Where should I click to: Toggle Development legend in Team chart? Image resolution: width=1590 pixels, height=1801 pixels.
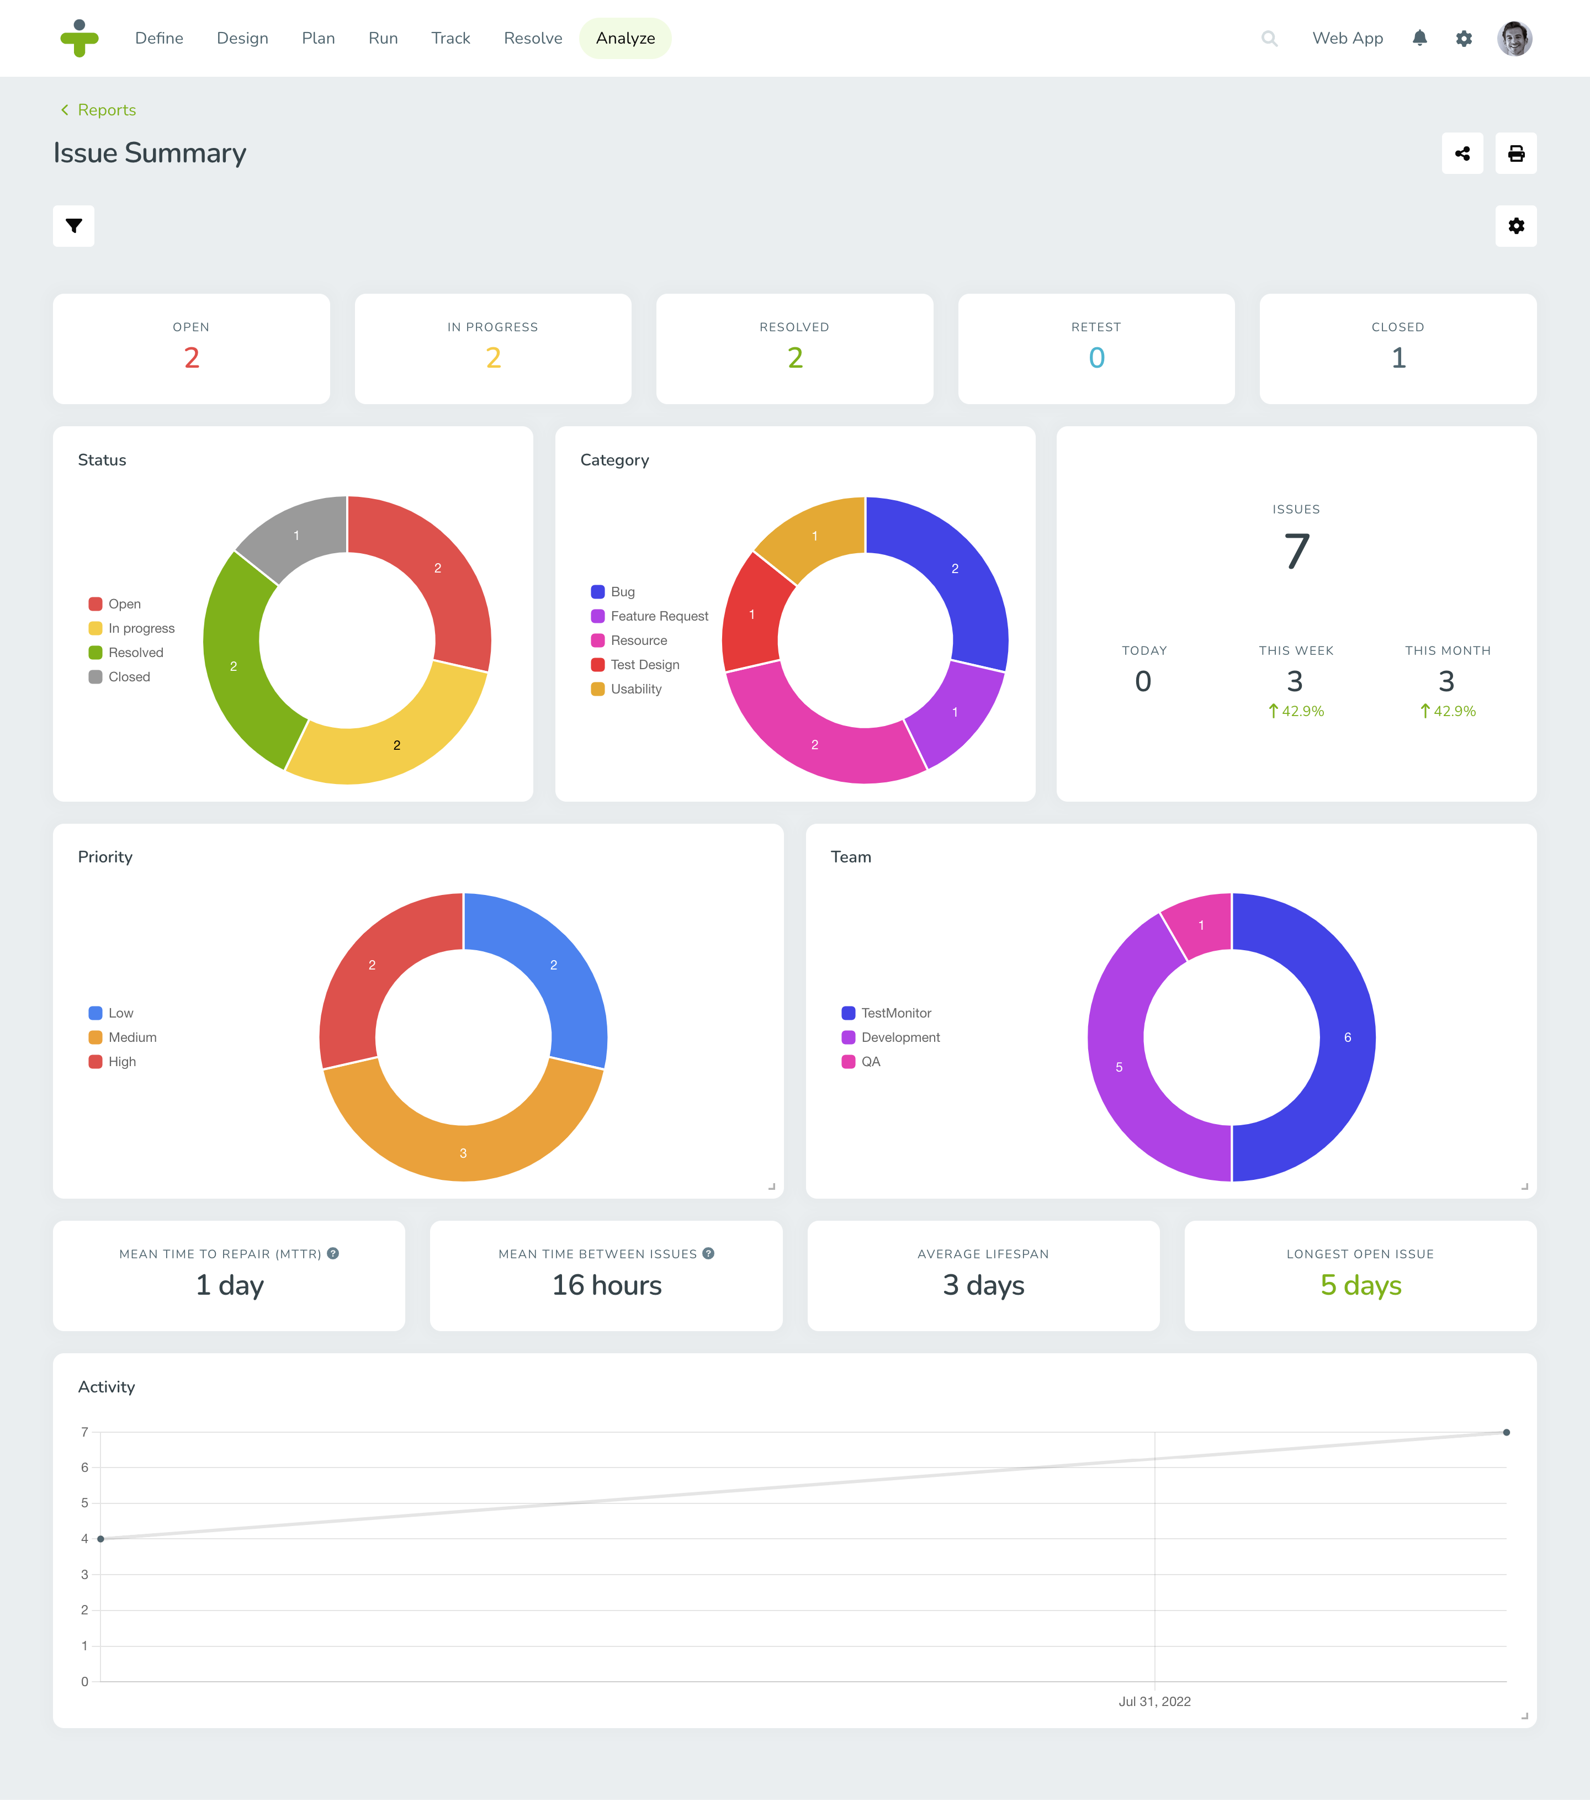tap(891, 1037)
